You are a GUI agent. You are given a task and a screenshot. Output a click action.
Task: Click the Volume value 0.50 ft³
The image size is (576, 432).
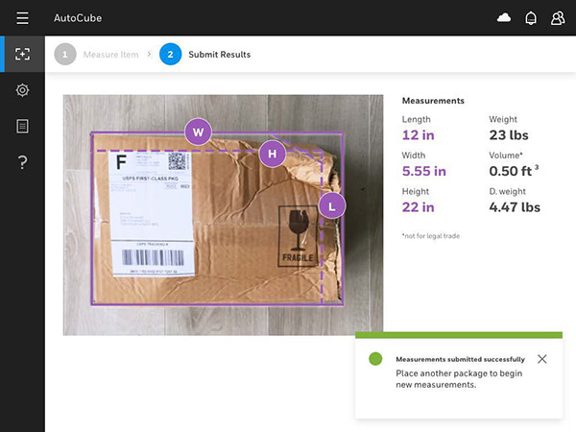coord(514,171)
